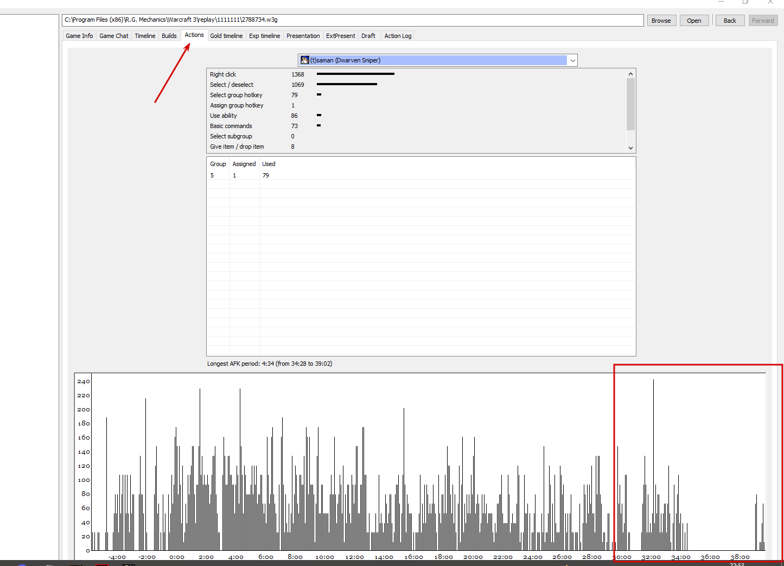
Task: Click the Dwarven Sniper hero icon
Action: (x=304, y=60)
